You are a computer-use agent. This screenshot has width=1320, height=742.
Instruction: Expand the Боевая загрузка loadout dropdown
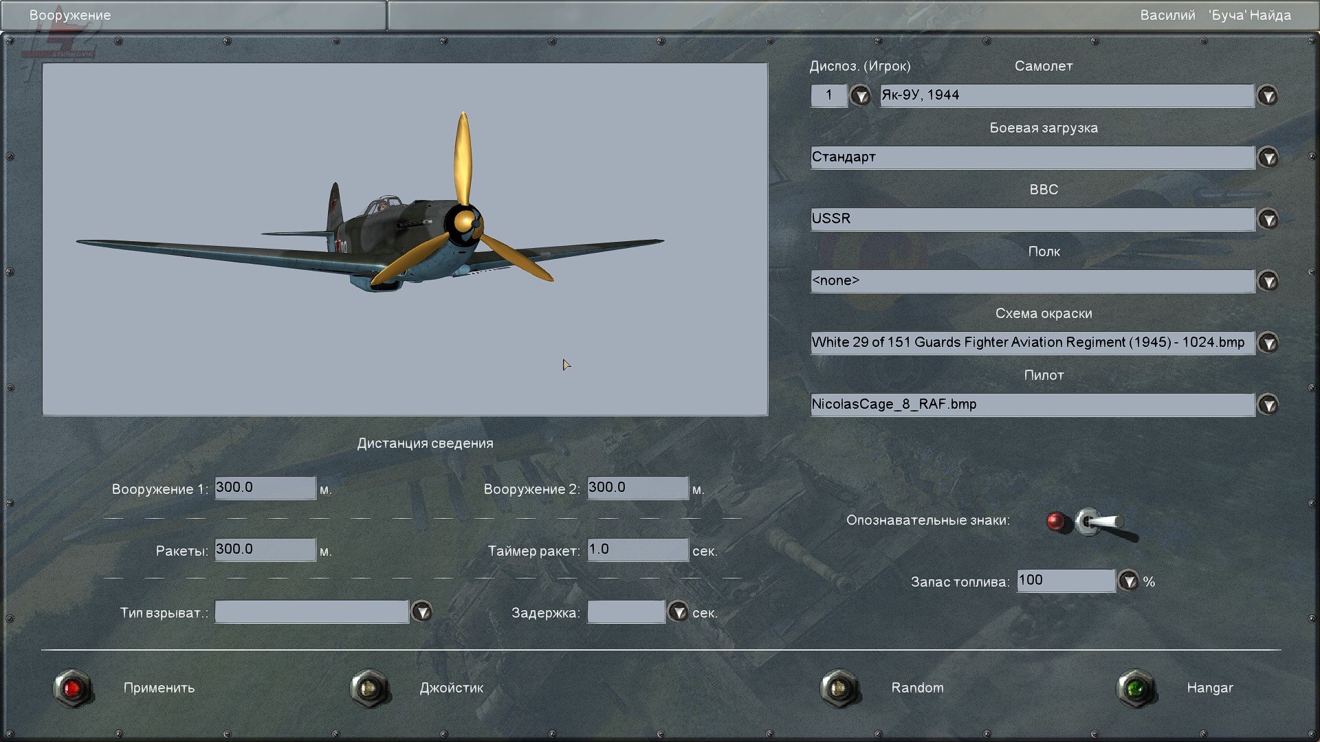[x=1268, y=157]
